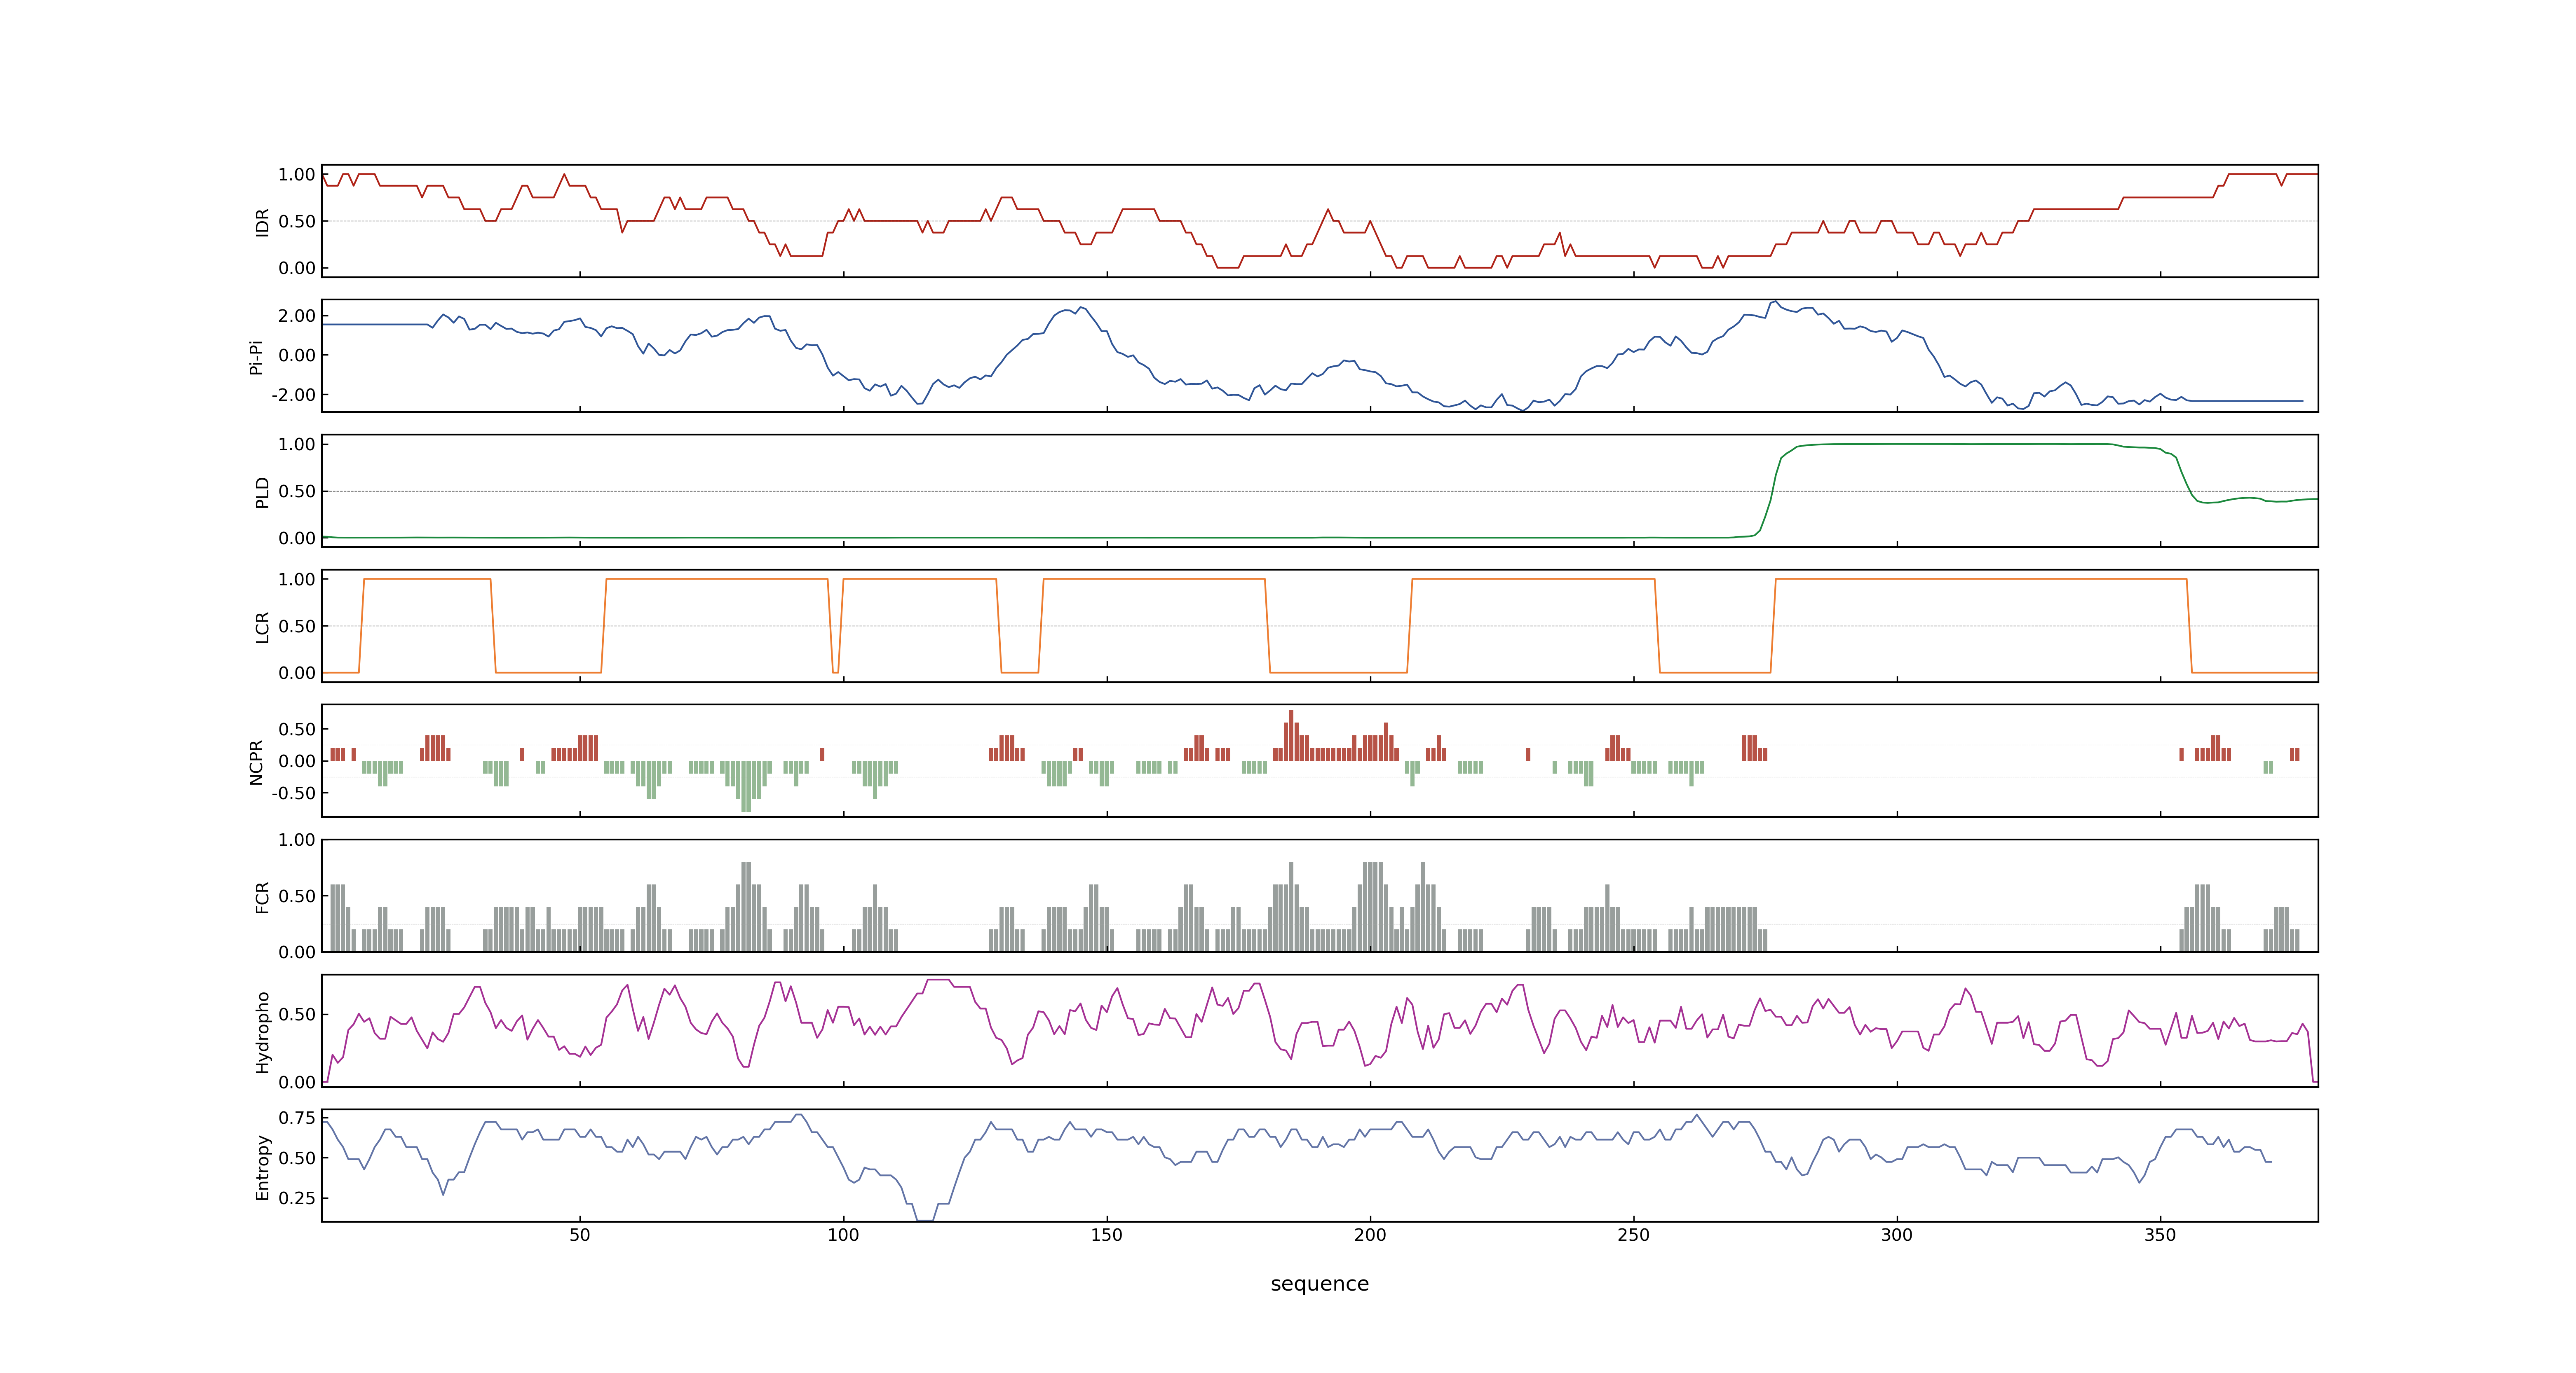Viewport: 2576px width, 1373px height.
Task: Click x-axis tick label 200
Action: (1370, 1235)
